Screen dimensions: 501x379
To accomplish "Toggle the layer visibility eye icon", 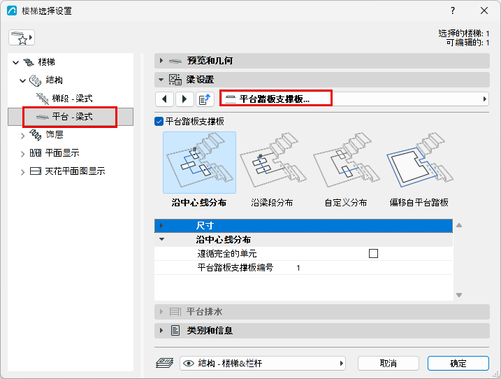I will pyautogui.click(x=189, y=364).
